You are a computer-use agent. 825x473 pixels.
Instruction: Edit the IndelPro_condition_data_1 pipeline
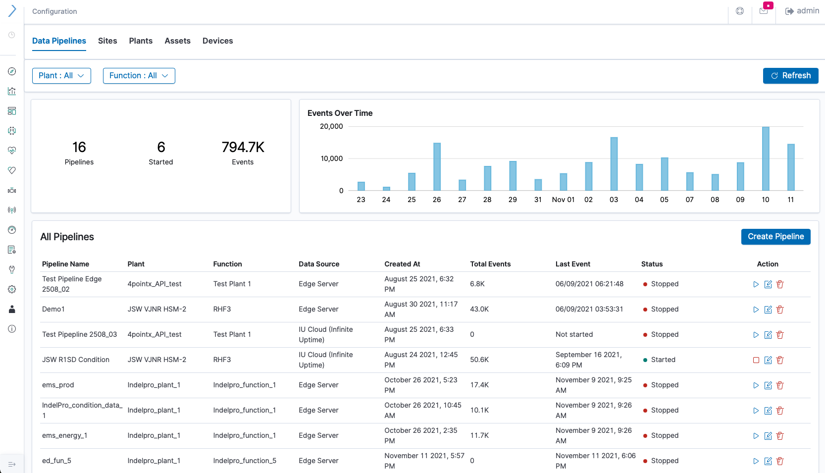[x=768, y=411]
